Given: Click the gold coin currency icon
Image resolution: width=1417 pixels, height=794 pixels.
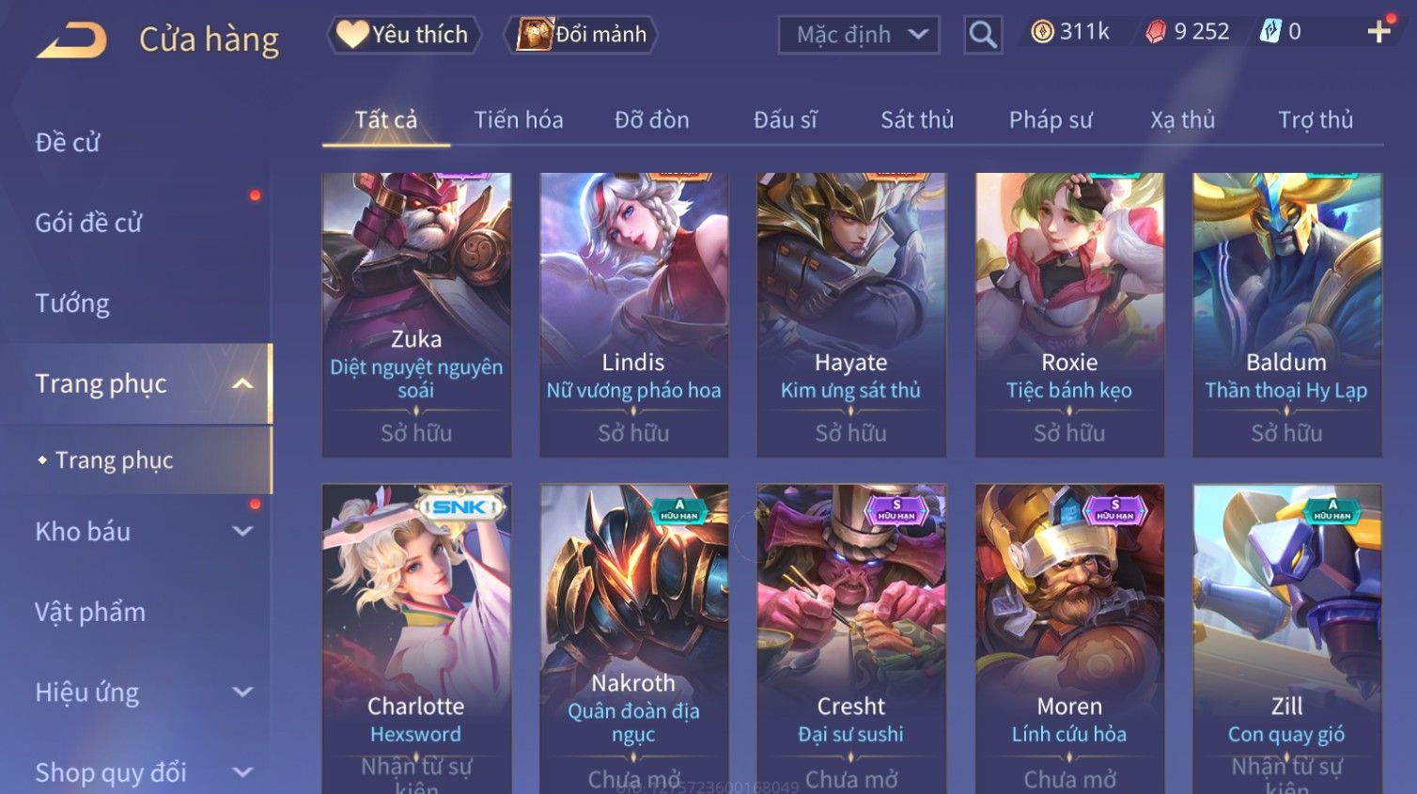Looking at the screenshot, I should pos(1042,32).
